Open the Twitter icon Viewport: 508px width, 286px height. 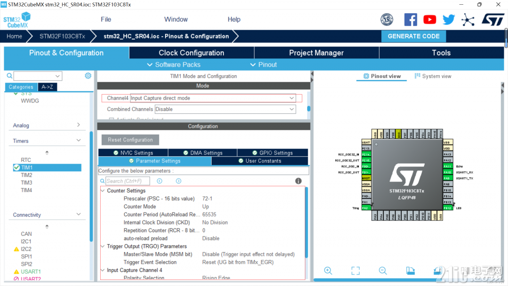pos(449,20)
